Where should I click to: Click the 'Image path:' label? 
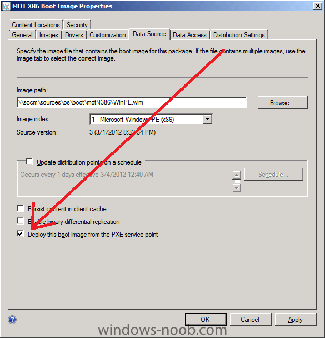coord(32,90)
